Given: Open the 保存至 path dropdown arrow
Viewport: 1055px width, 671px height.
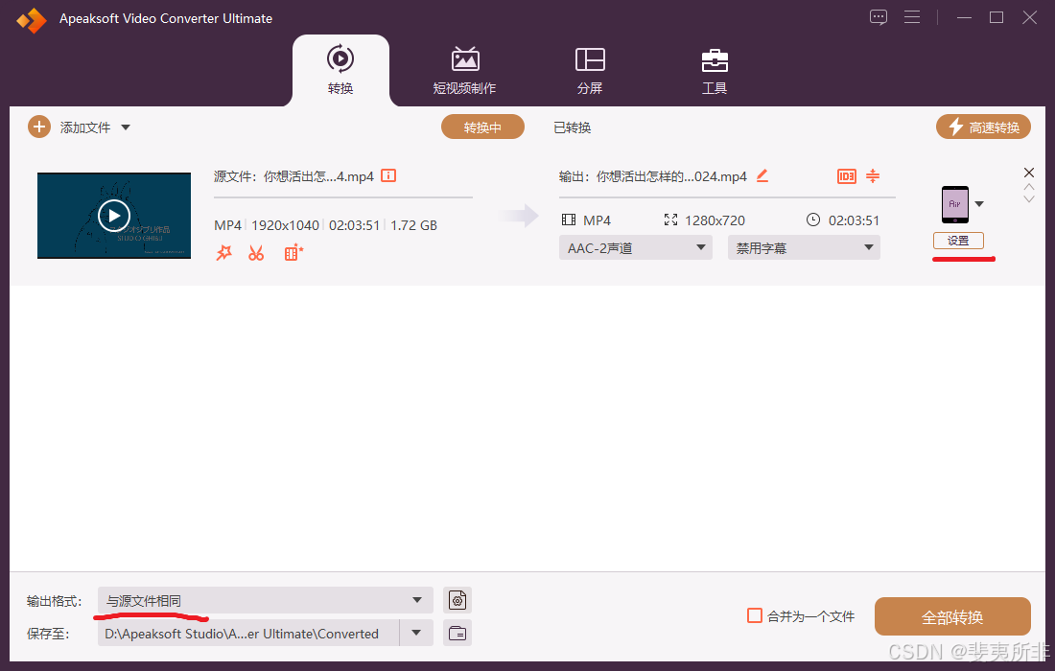Looking at the screenshot, I should 416,633.
